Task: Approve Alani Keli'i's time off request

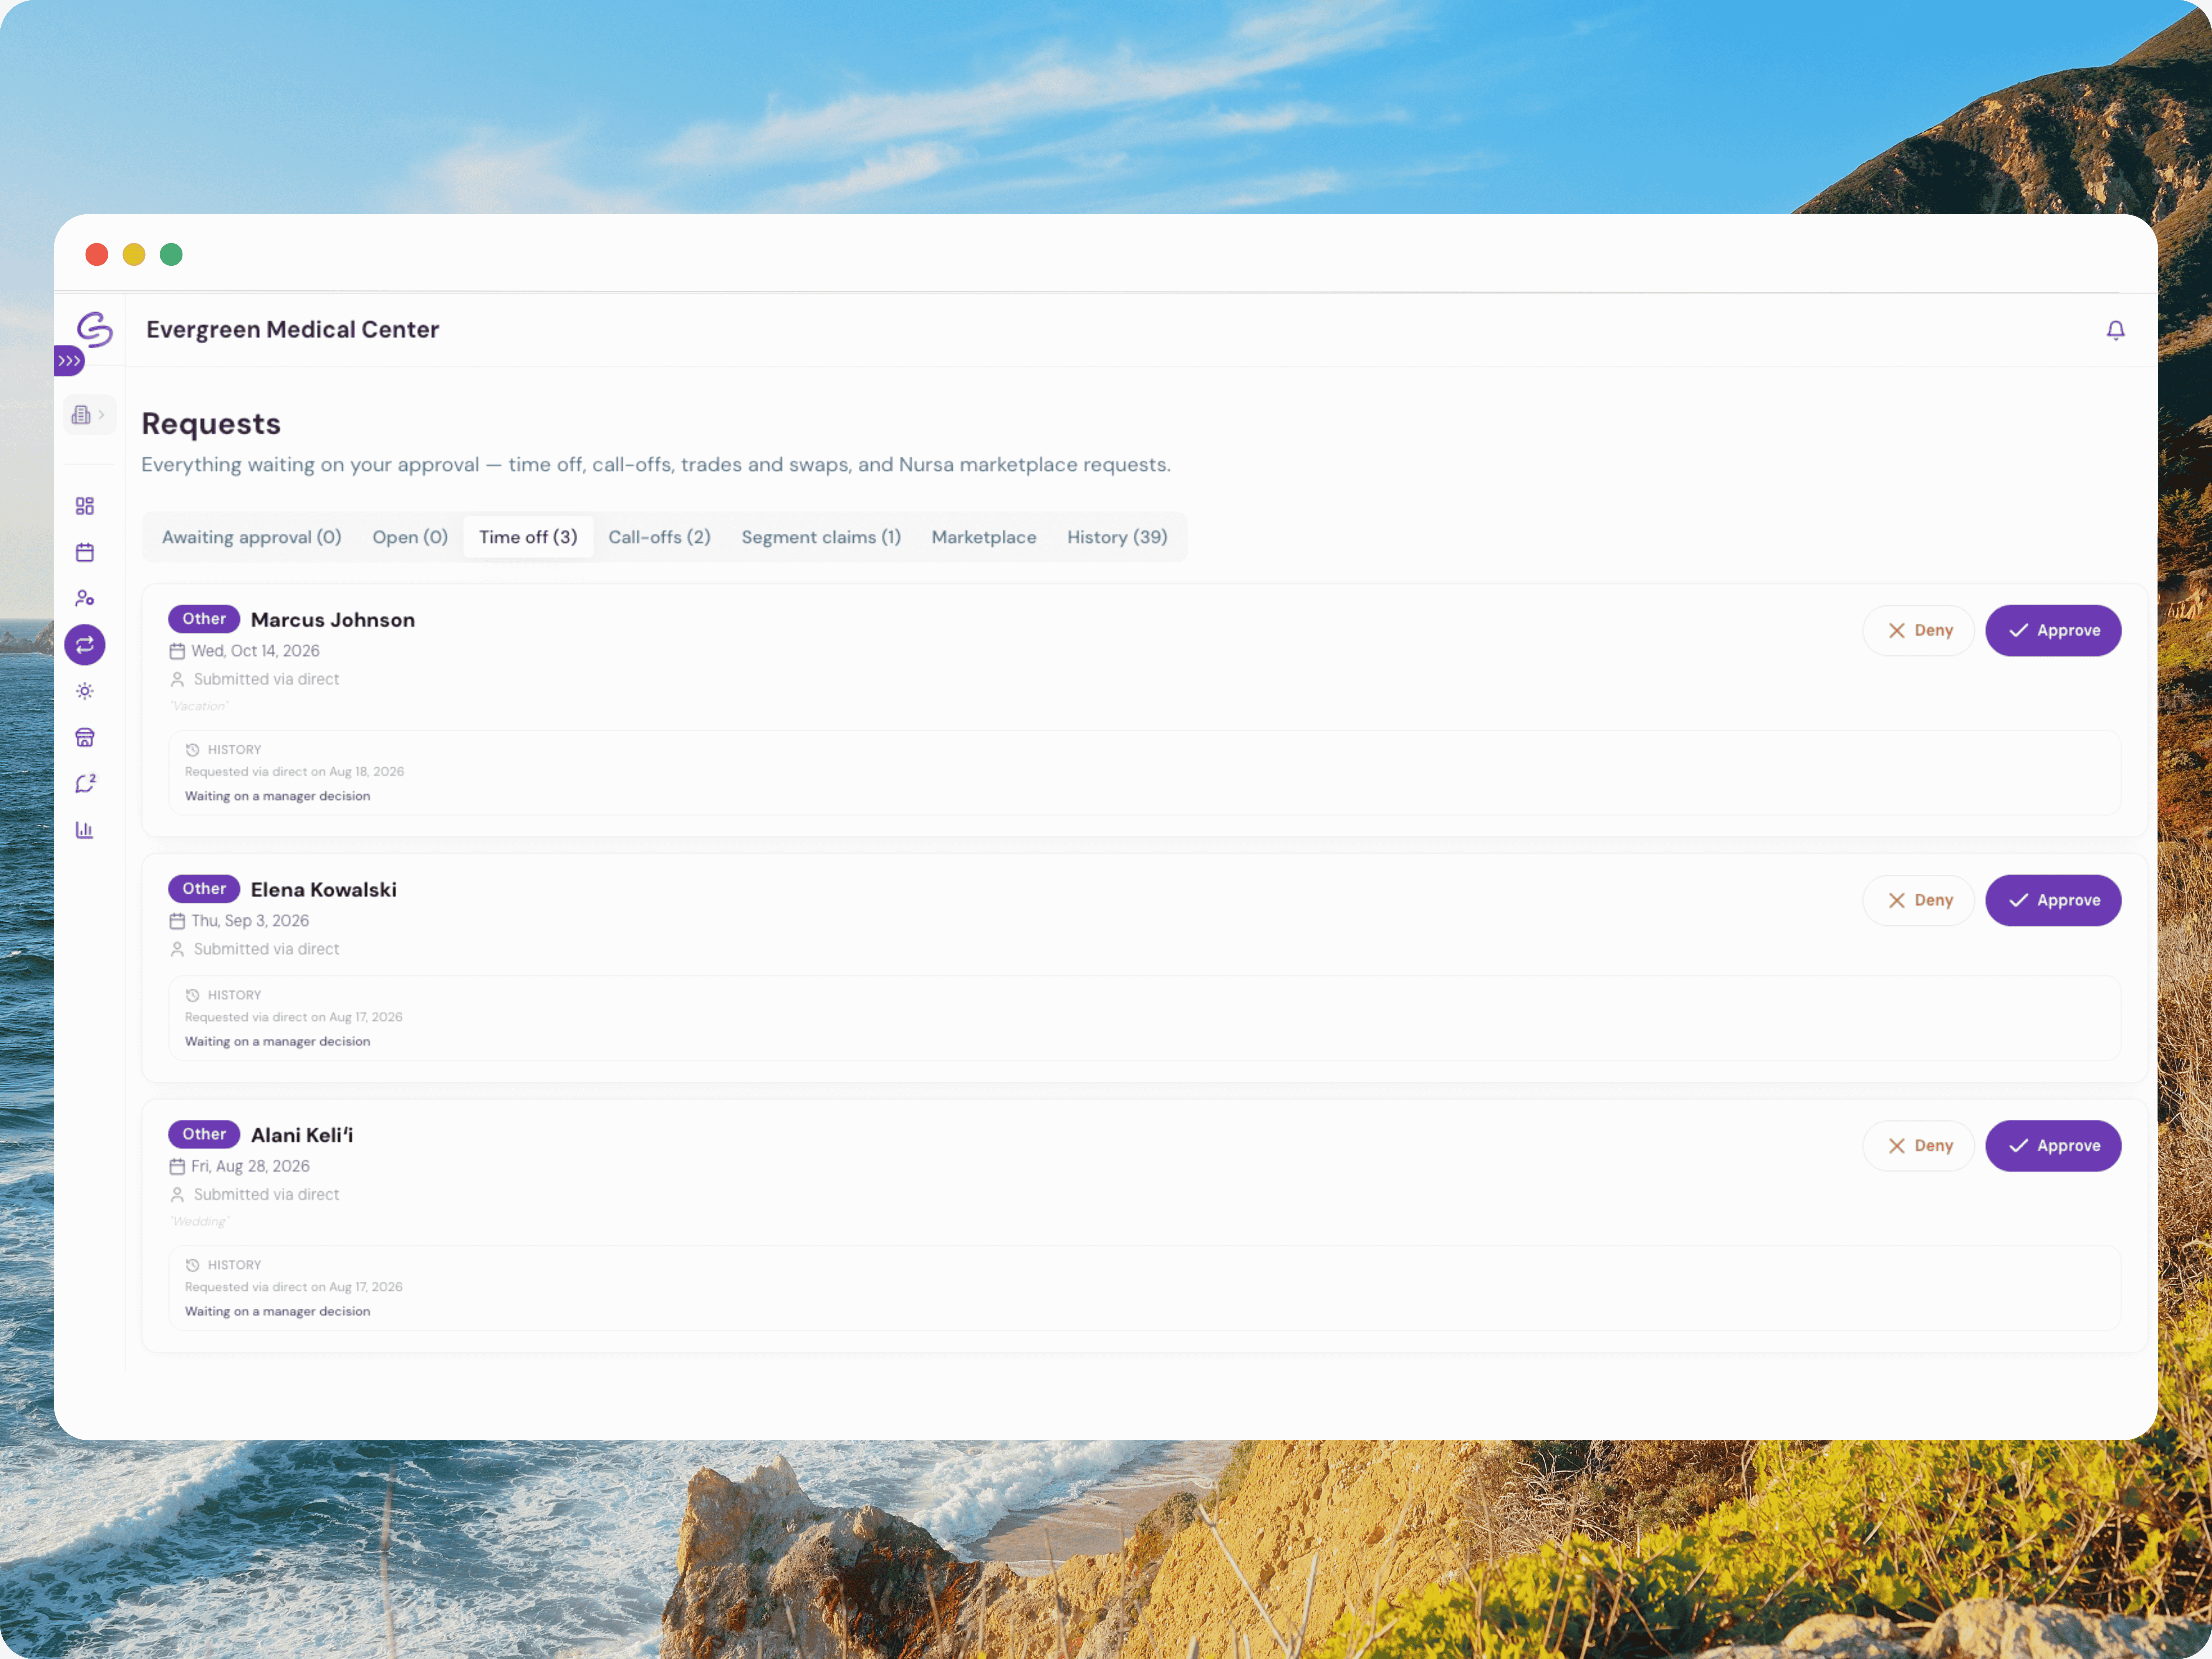Action: [2053, 1146]
